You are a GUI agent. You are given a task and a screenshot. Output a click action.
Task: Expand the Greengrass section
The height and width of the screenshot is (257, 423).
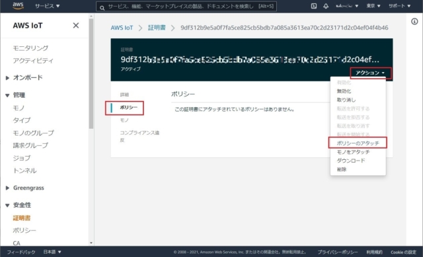(x=25, y=188)
